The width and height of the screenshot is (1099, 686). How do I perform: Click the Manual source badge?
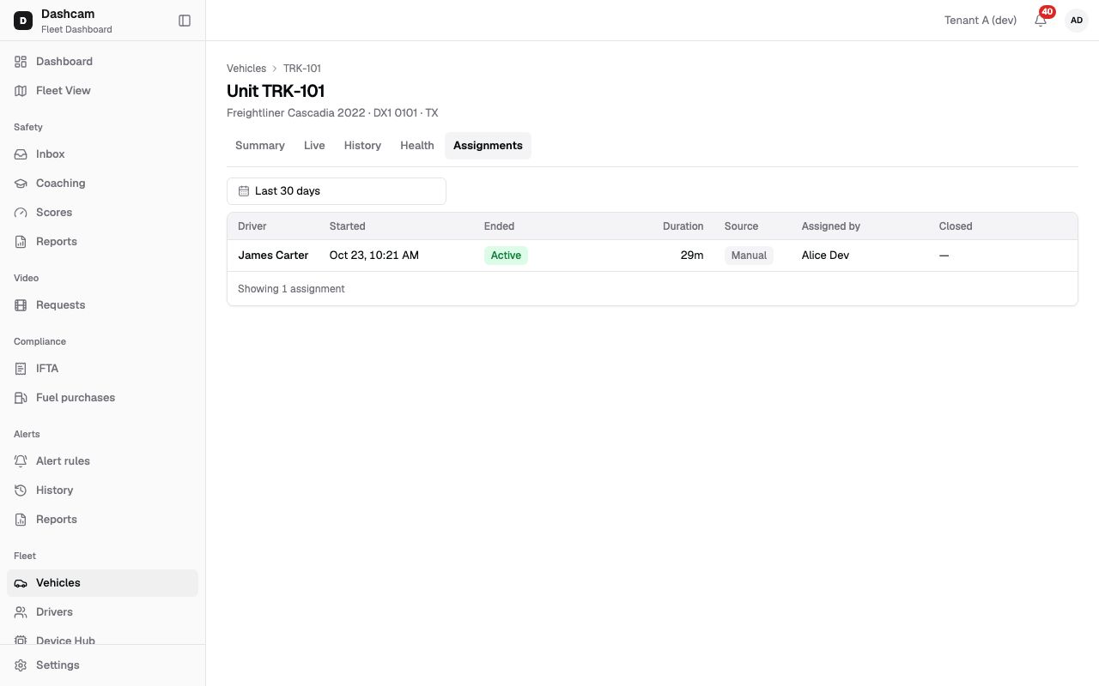pos(749,256)
